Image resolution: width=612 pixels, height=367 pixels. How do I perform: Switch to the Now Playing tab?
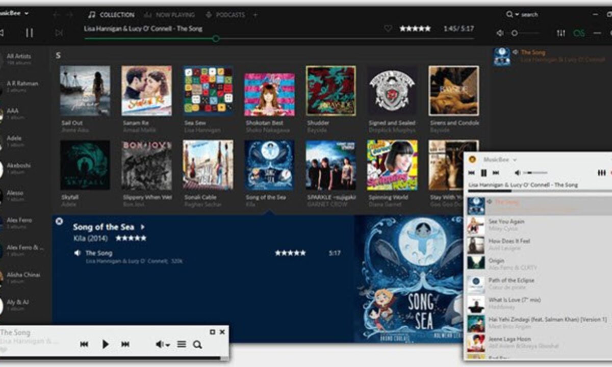pos(170,15)
